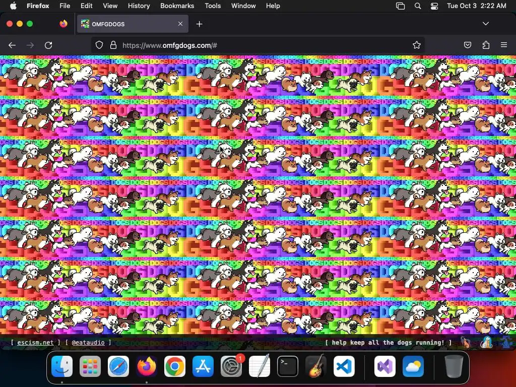This screenshot has height=387, width=516.
Task: Open the @eataudio link
Action: [88, 343]
